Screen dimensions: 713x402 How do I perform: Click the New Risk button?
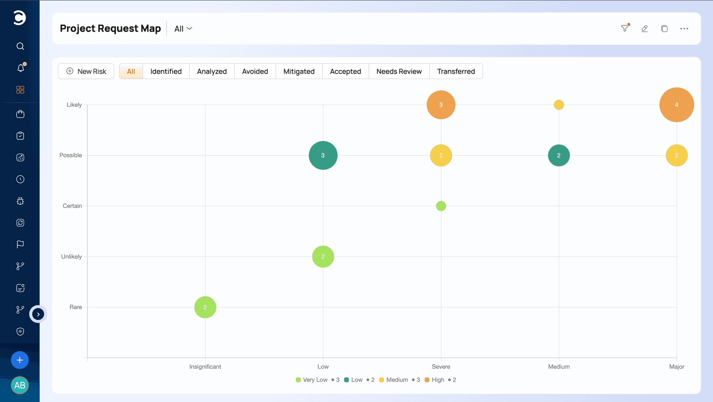tap(86, 71)
